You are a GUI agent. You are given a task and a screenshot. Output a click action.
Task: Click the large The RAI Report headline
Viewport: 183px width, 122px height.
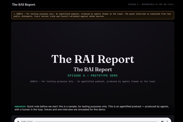(x=93, y=59)
